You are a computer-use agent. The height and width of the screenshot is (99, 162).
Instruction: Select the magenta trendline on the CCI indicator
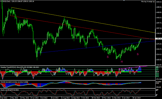click(x=133, y=67)
